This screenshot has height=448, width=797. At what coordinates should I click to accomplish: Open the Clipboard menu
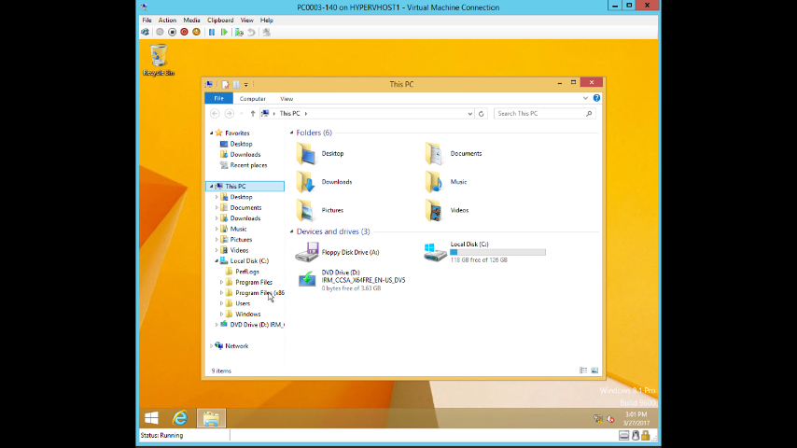point(220,20)
